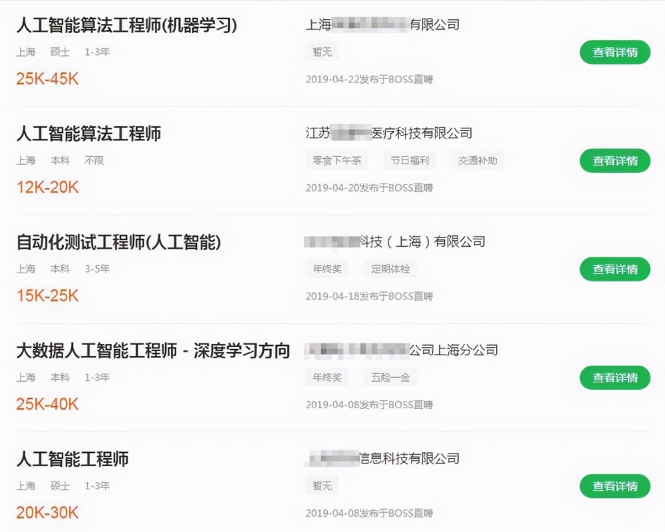Screen dimensions: 665x532
Task: Open job title 人工智能算法工程师(机器学习)
Action: point(126,25)
